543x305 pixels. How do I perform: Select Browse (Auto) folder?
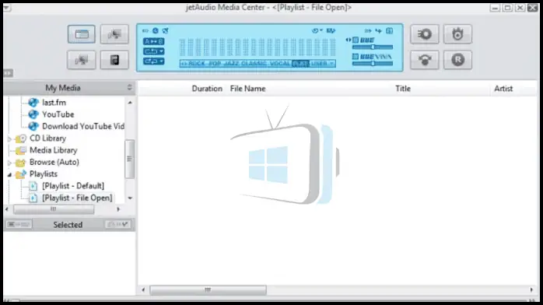(x=54, y=162)
